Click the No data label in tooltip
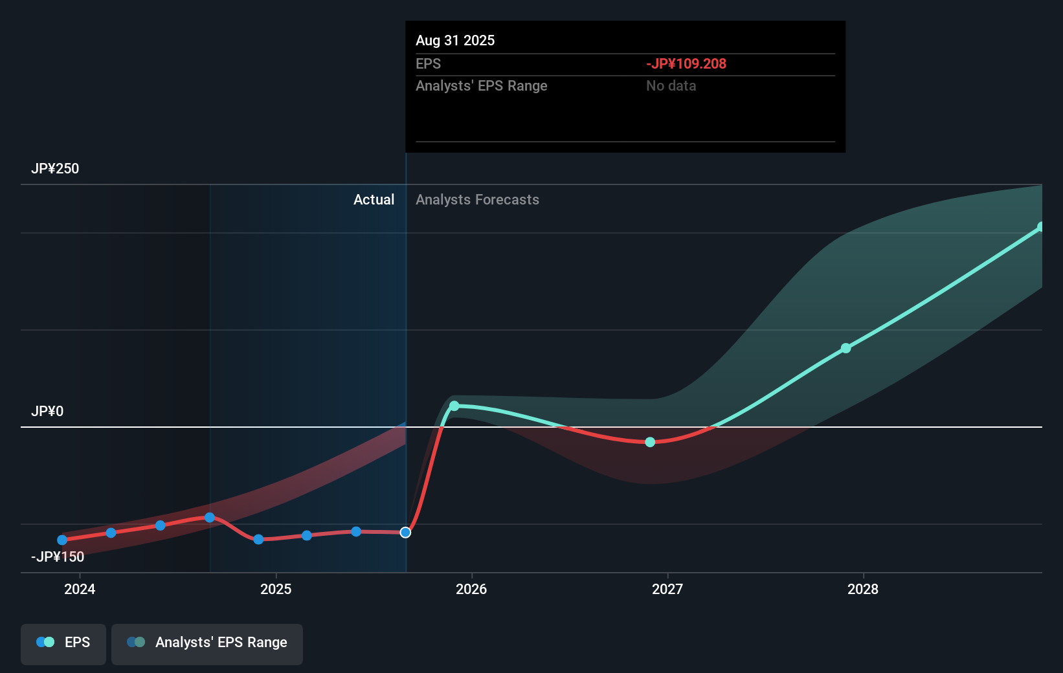Screen dimensions: 1063x673 click(x=671, y=85)
